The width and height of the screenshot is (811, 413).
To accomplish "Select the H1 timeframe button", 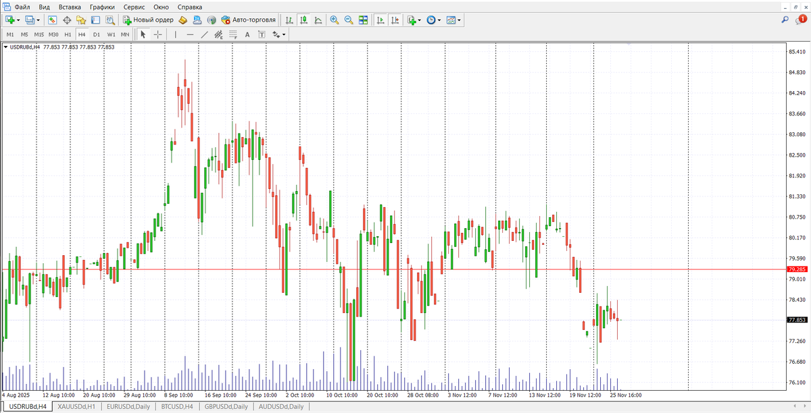I will [67, 34].
